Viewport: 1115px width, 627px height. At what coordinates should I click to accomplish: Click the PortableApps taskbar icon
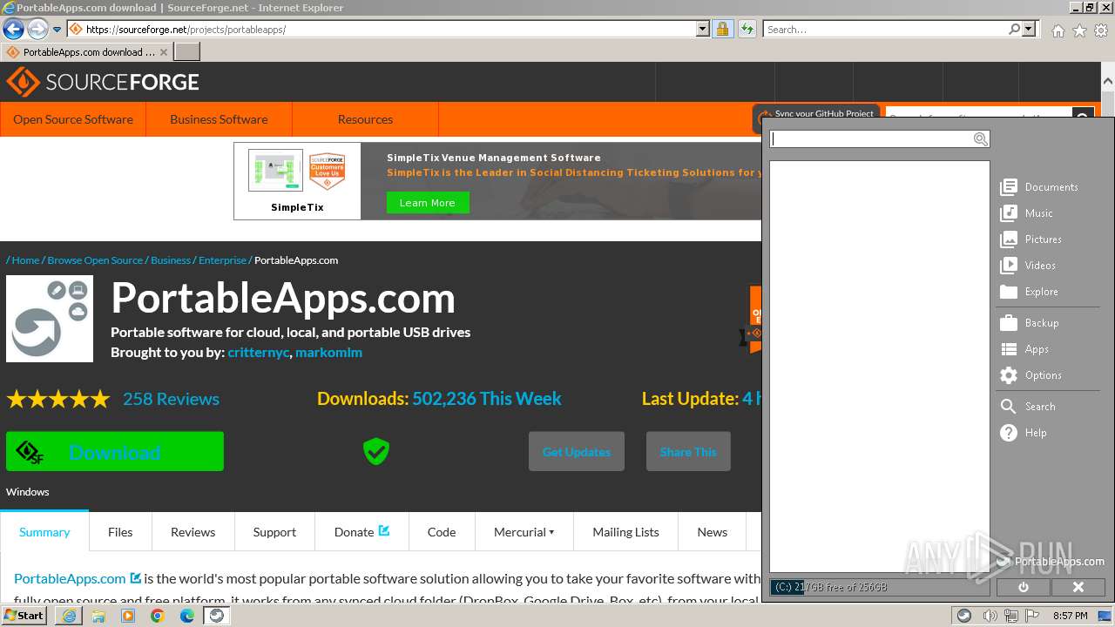[x=216, y=616]
